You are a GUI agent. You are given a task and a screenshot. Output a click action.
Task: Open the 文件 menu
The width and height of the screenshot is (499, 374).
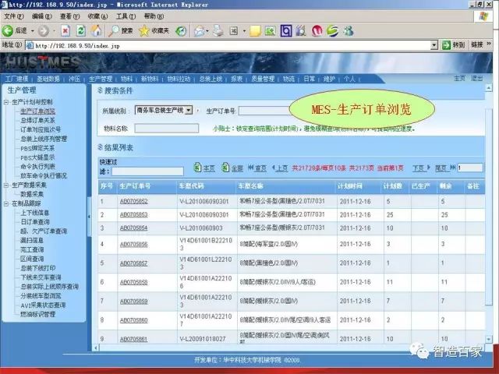pos(14,16)
